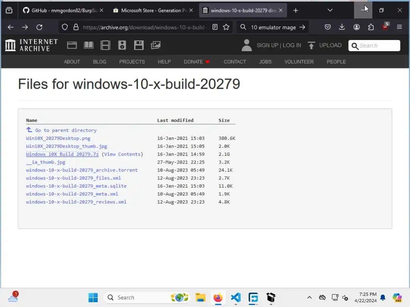
Task: Open the Internet Archive audio speaker icon
Action: point(122,46)
